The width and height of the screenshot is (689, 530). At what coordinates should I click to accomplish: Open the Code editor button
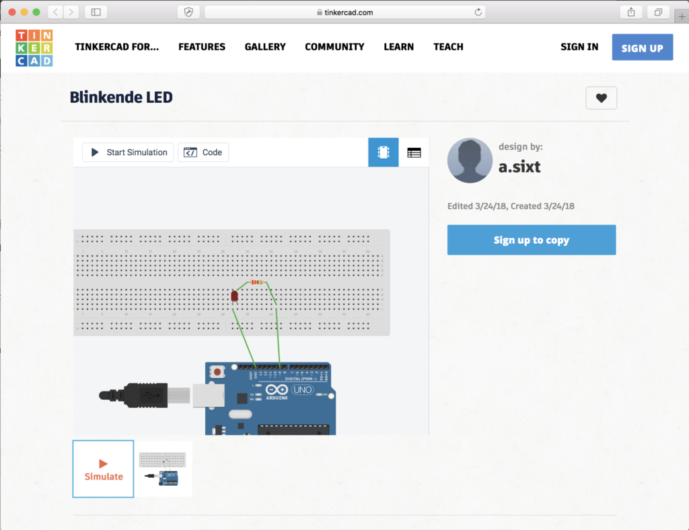[203, 152]
